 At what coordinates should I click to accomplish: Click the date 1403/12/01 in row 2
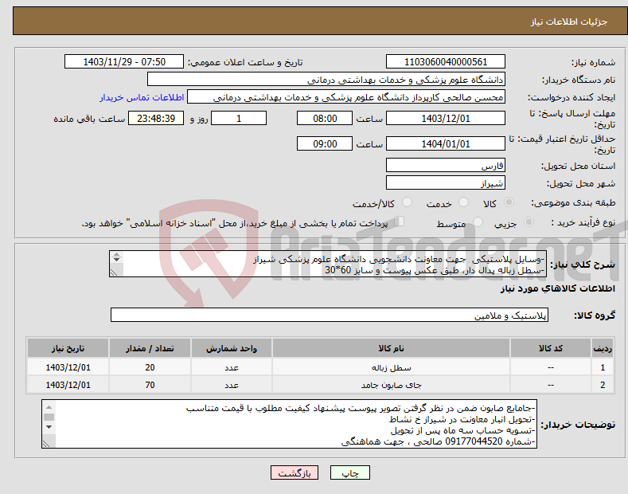pos(68,385)
